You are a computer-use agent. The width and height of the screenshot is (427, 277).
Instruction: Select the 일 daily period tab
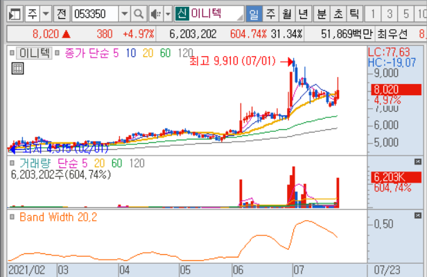pyautogui.click(x=254, y=14)
